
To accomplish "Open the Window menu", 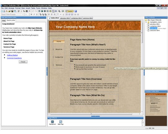I will click(44, 8).
